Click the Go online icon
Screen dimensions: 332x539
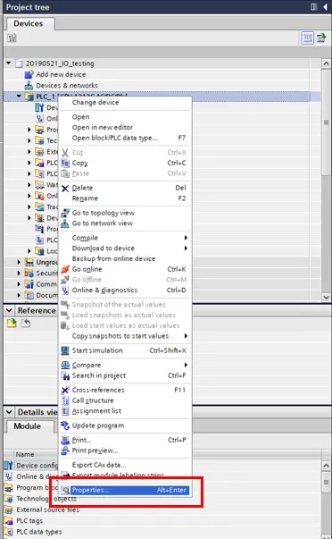point(65,269)
